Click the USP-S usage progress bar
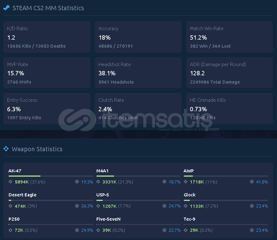 coord(139,200)
